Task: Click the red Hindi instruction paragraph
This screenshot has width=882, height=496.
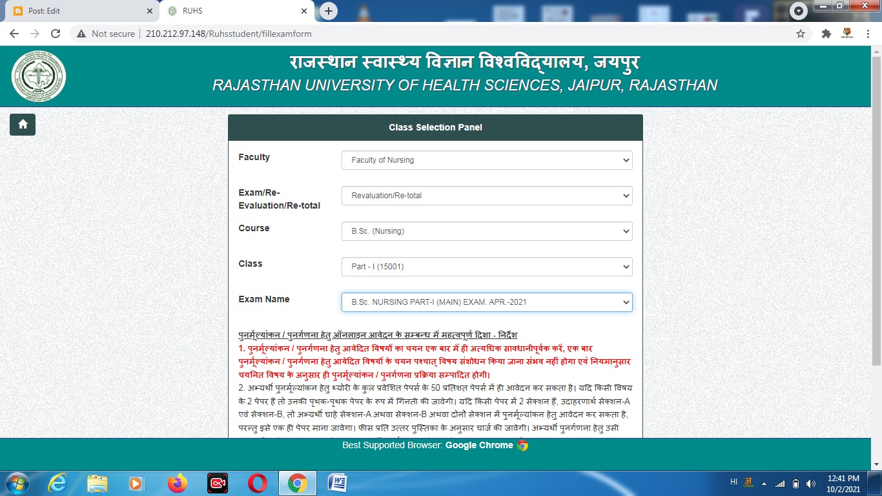Action: click(435, 362)
